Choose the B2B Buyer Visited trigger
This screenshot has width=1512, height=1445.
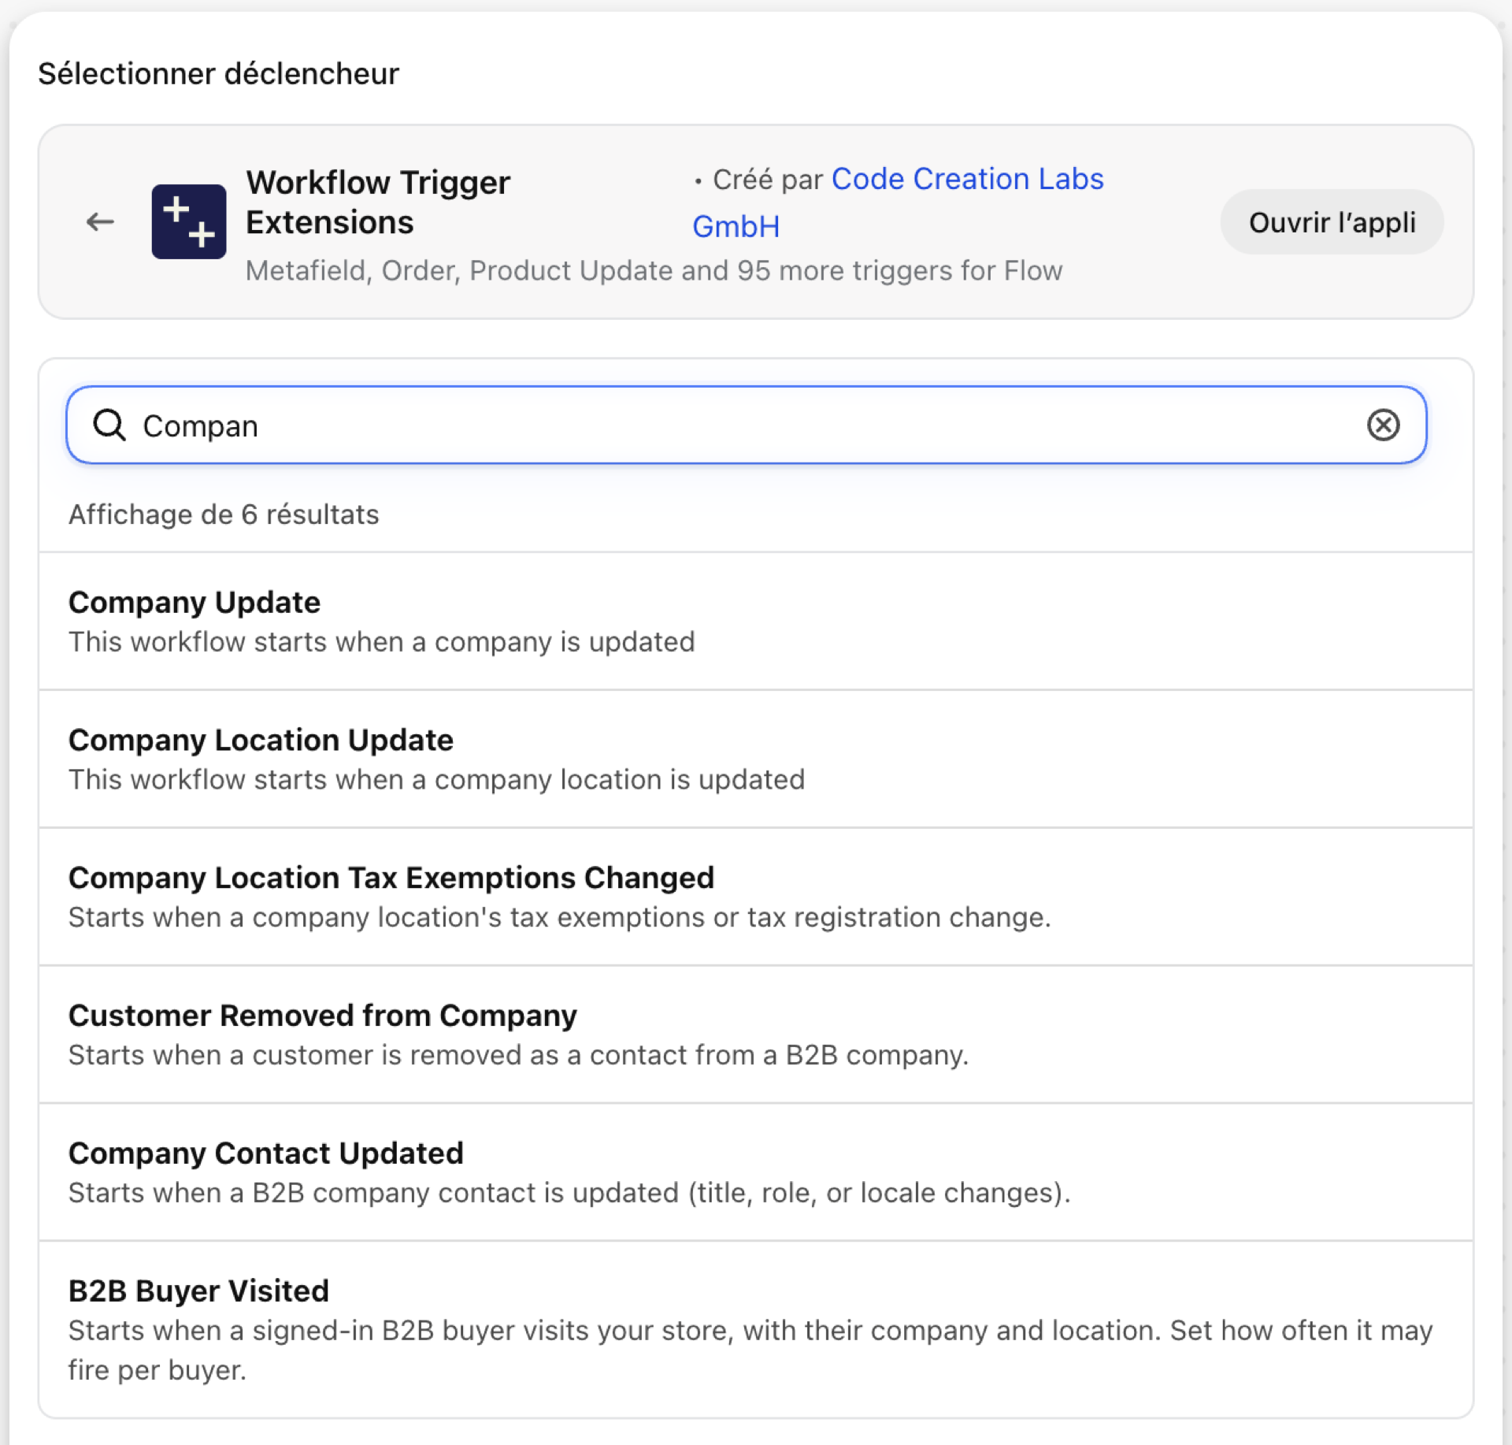pyautogui.click(x=755, y=1329)
